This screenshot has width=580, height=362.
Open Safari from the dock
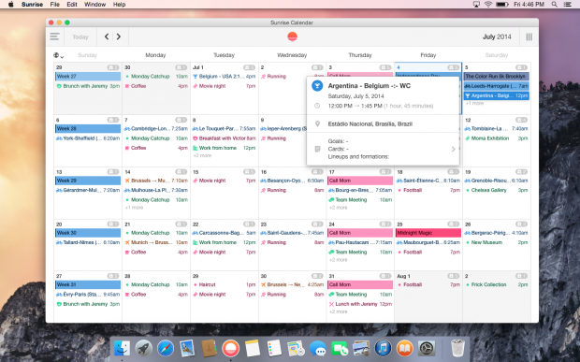pyautogui.click(x=166, y=348)
